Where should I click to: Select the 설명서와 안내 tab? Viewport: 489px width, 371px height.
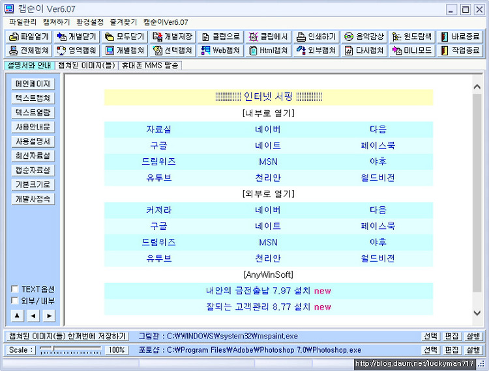[x=29, y=65]
